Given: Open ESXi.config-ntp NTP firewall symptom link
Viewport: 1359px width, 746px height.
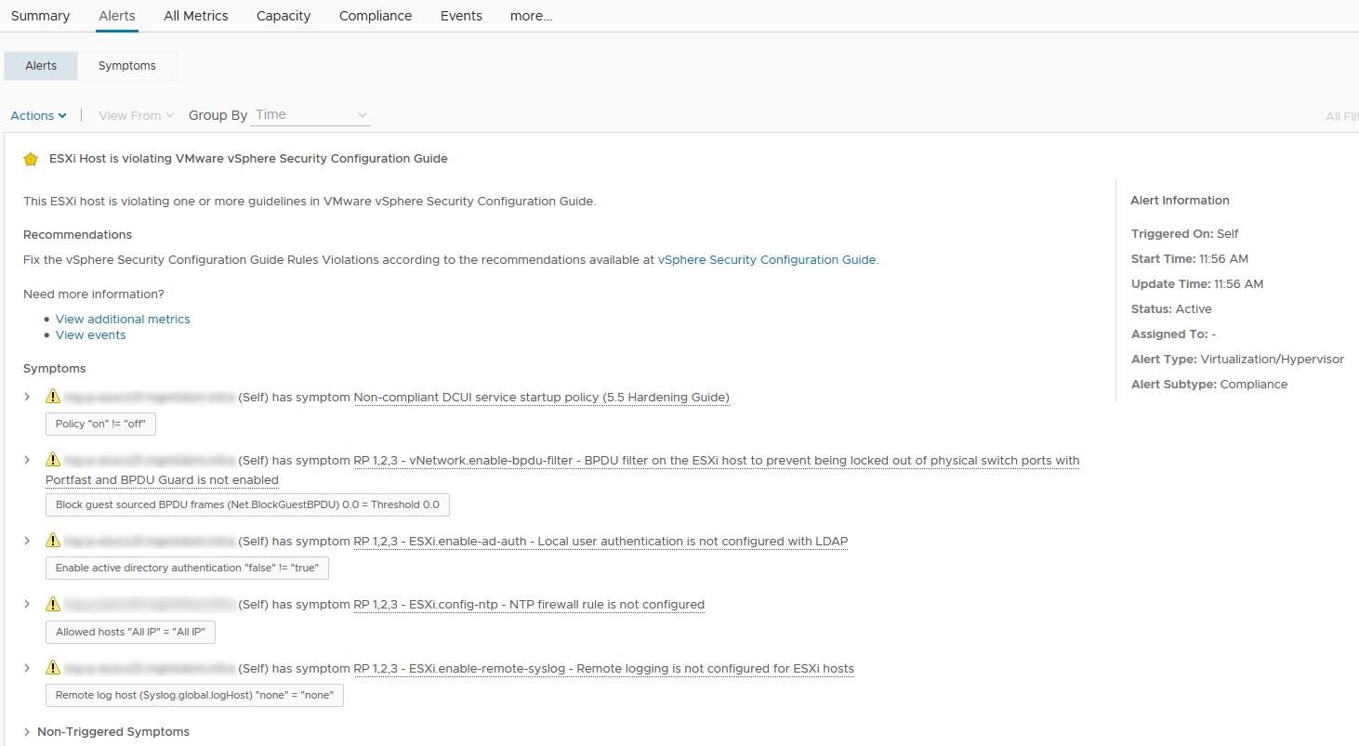Looking at the screenshot, I should [x=529, y=605].
